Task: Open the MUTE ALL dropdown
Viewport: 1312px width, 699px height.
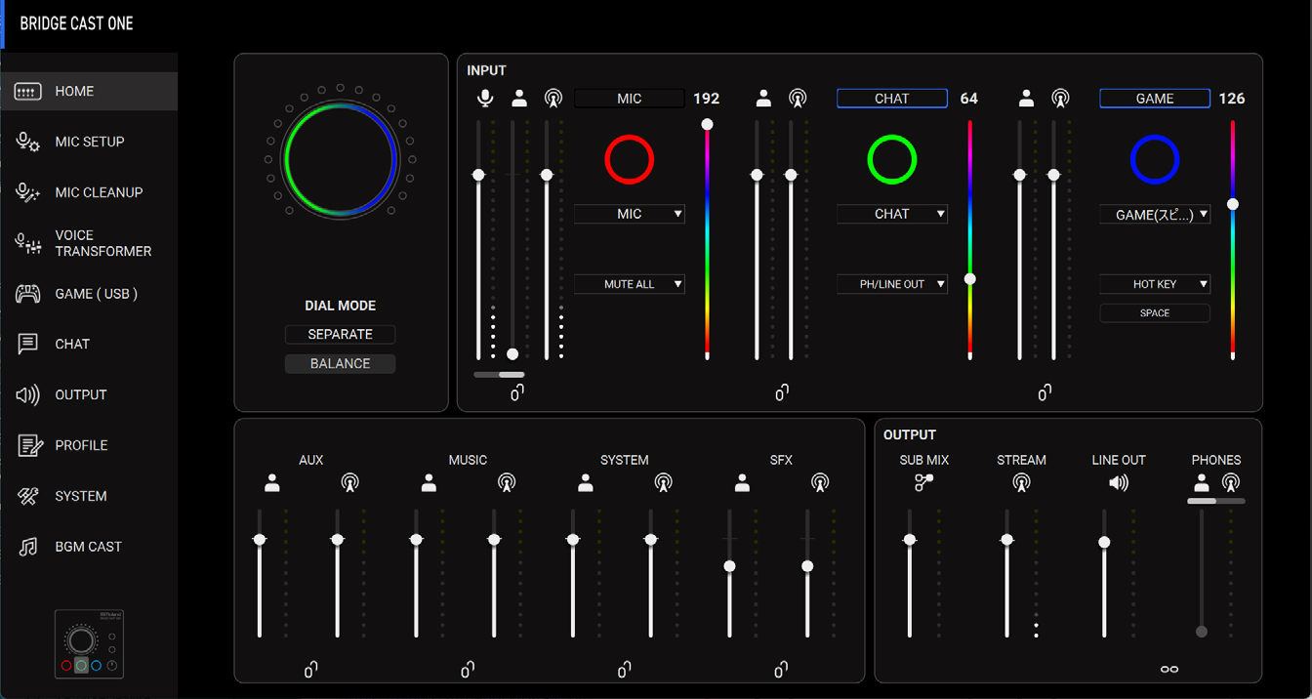Action: click(630, 284)
